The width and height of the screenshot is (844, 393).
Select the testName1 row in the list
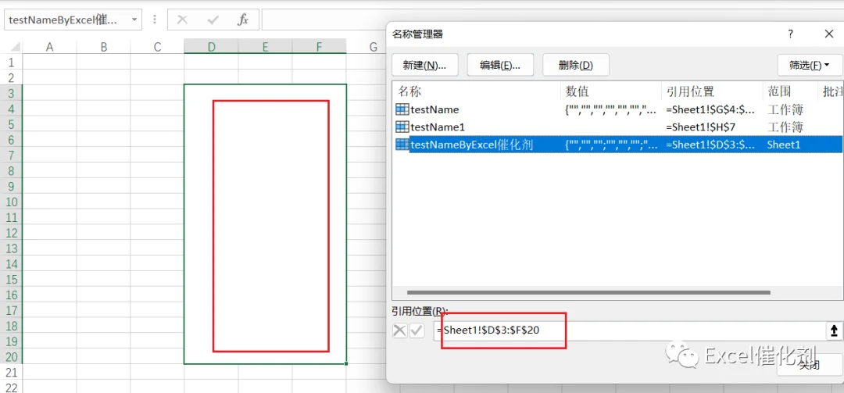[x=617, y=127]
